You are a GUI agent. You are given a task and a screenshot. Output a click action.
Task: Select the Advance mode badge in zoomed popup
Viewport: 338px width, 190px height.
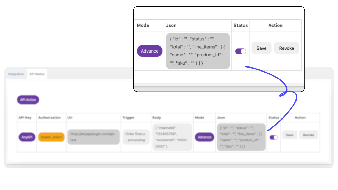tap(149, 51)
